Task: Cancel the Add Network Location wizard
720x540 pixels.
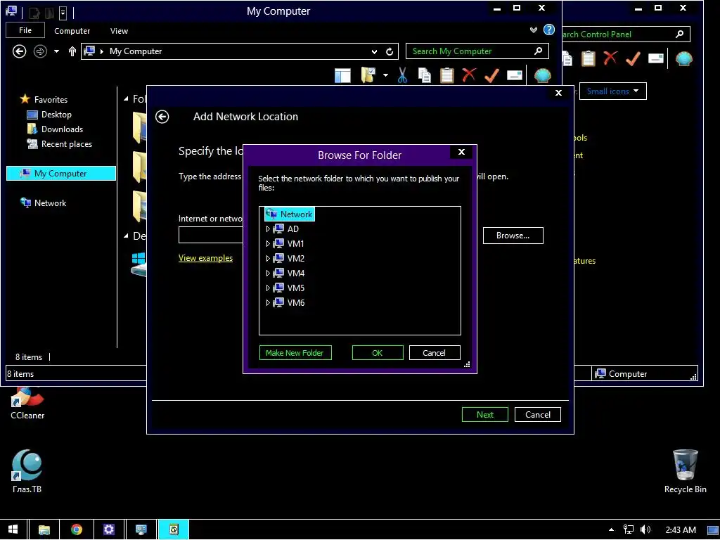Action: 538,415
